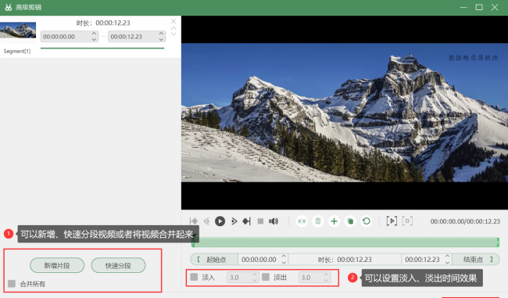Click the bracket-square icon next to play segment
Screen dimensions: 508x298
(x=407, y=221)
